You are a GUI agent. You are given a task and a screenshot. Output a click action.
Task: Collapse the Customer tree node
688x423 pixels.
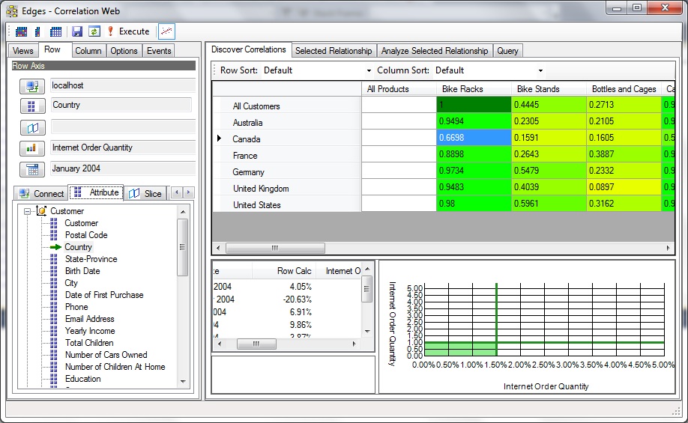point(28,212)
